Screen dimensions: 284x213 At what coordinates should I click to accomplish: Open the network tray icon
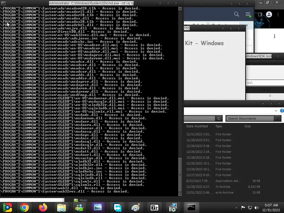(250, 207)
